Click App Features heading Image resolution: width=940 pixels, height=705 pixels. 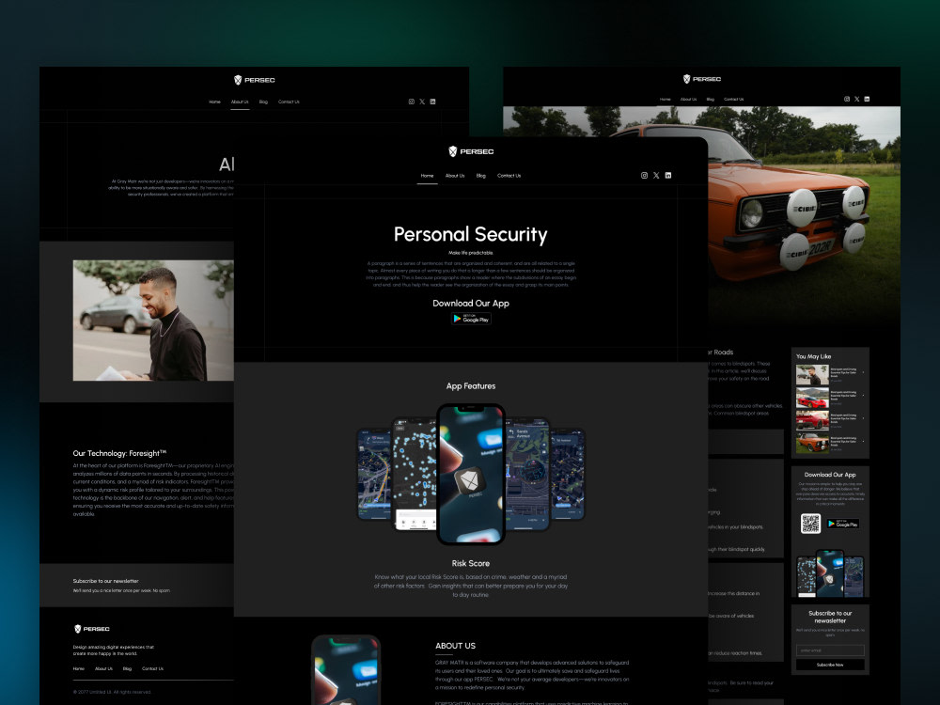(471, 386)
